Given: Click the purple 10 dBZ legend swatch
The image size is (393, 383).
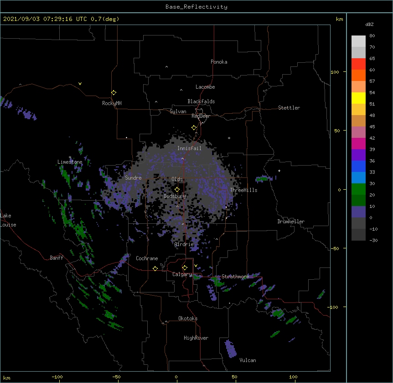Looking at the screenshot, I should (x=358, y=212).
